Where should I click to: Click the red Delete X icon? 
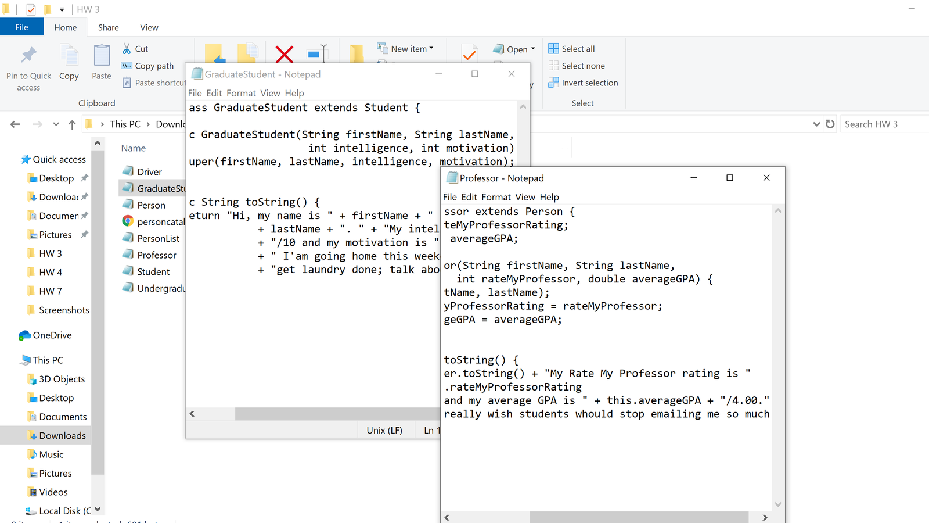(284, 54)
